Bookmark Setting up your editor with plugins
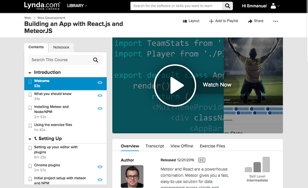The width and height of the screenshot is (308, 188). pos(30,148)
